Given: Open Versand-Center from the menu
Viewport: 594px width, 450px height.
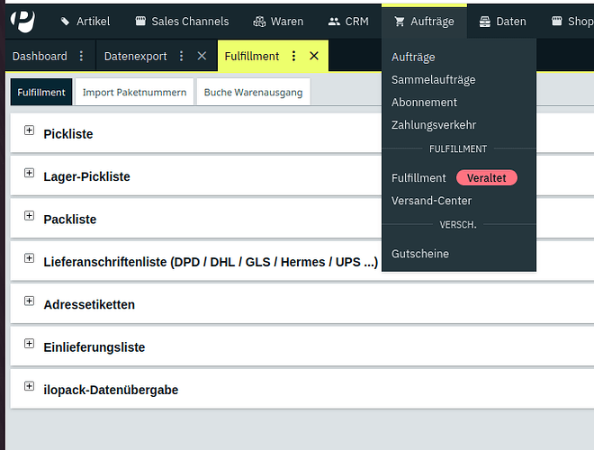Looking at the screenshot, I should click(431, 201).
